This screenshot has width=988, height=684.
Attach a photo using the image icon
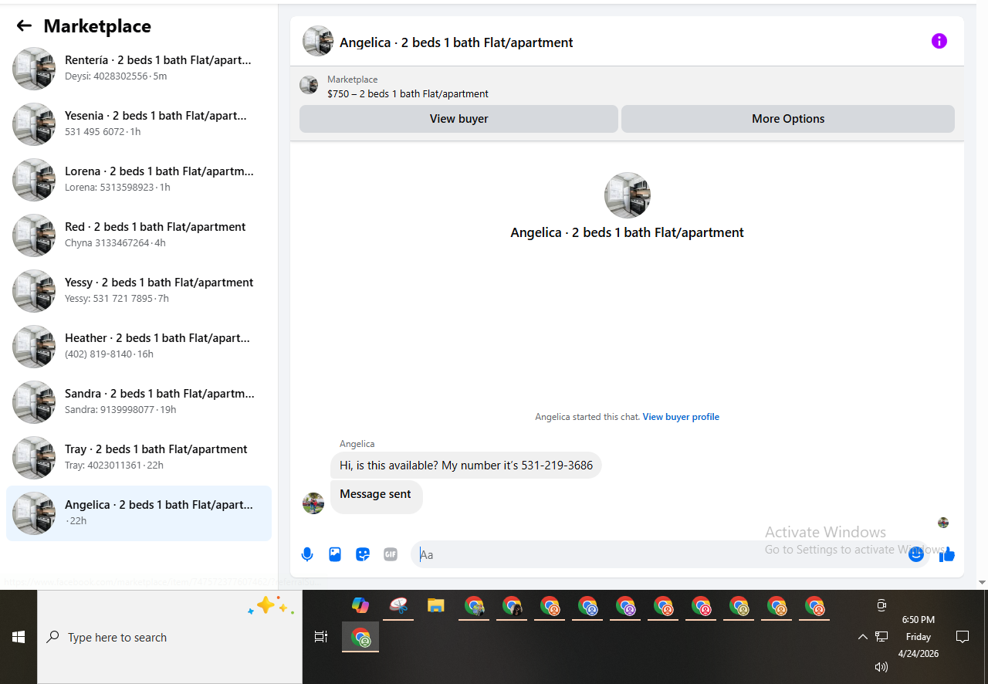[x=335, y=554]
